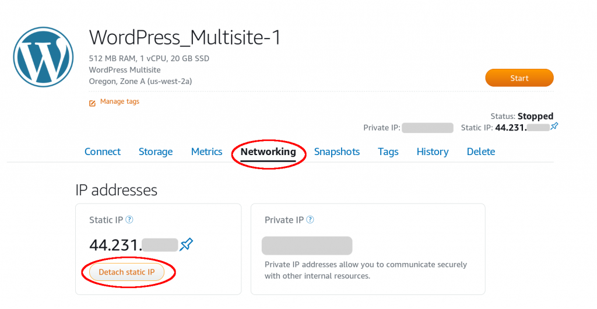
Task: Open the Manage tags link
Action: 120,101
